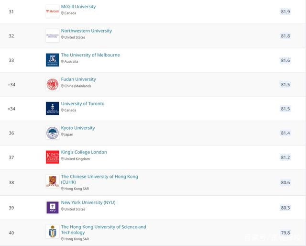Click the 81.9 score for McGill
This screenshot has height=246, width=306.
(285, 11)
